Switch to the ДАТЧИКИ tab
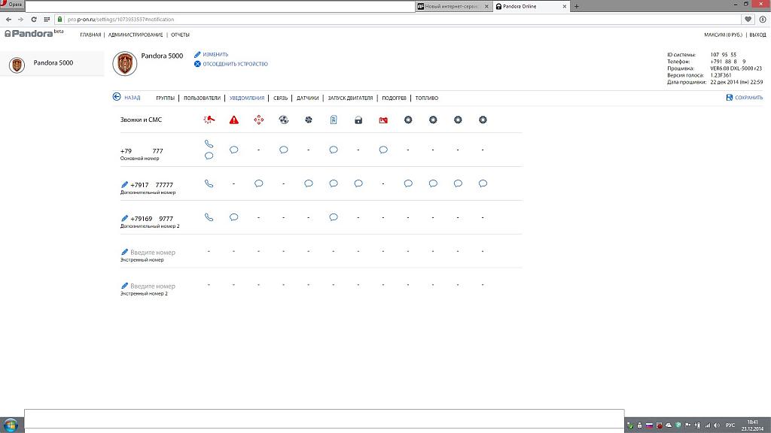The image size is (771, 433). 308,98
